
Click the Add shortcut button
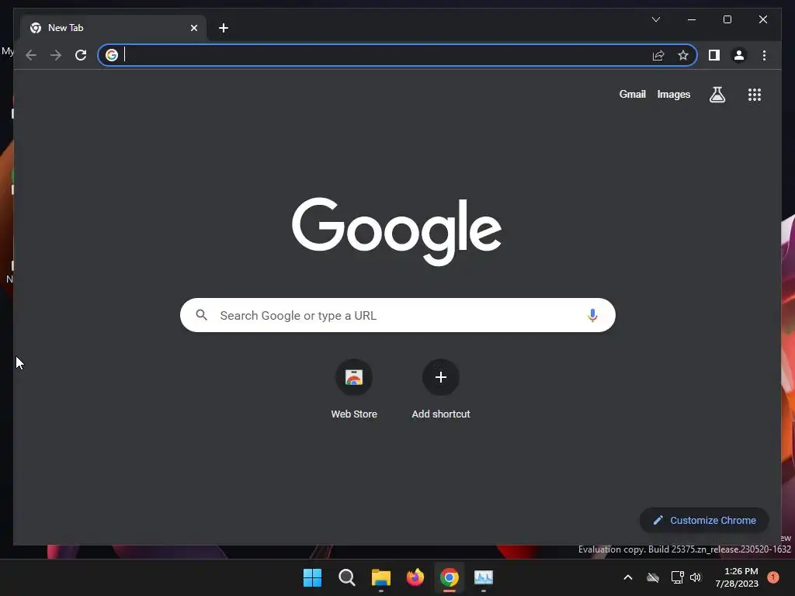tap(441, 390)
